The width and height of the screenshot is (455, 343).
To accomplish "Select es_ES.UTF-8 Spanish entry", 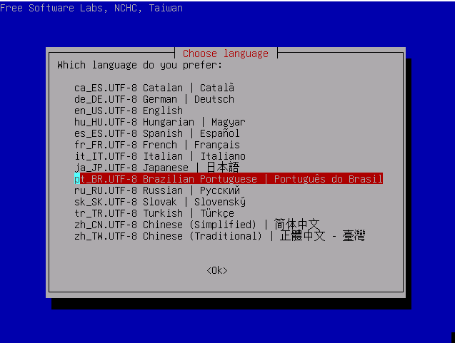I will pos(157,133).
